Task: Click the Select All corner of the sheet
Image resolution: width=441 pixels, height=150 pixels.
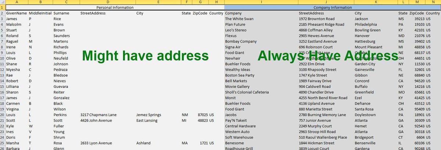Action: 3,2
